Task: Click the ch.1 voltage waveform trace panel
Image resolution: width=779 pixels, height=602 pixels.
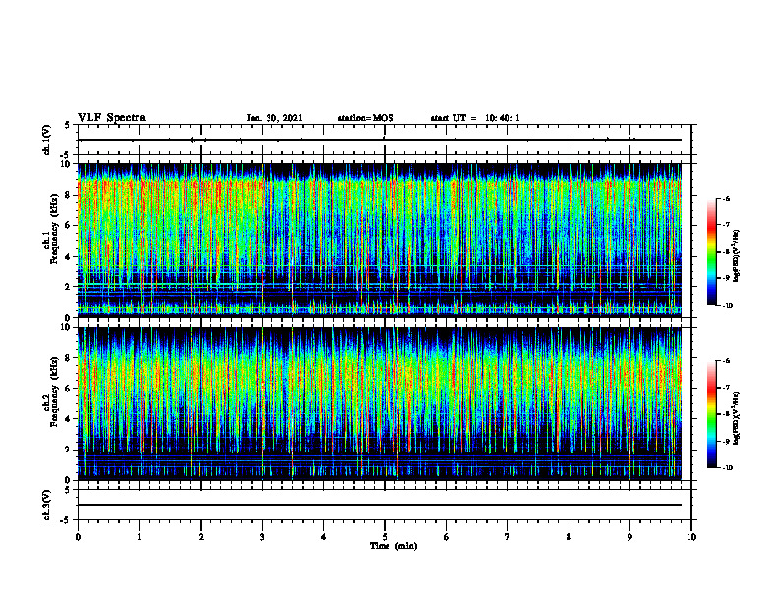Action: click(385, 140)
